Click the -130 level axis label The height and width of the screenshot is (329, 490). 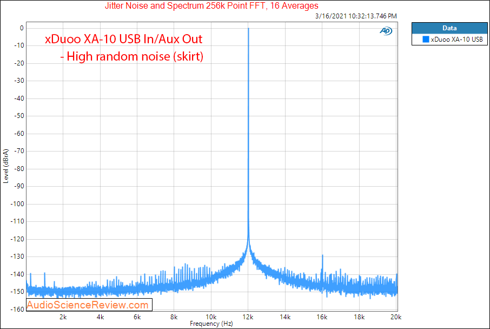[x=17, y=256]
